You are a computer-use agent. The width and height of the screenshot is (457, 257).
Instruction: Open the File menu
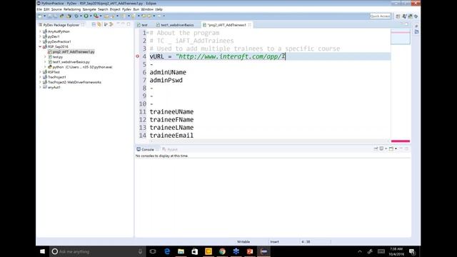tap(39, 9)
